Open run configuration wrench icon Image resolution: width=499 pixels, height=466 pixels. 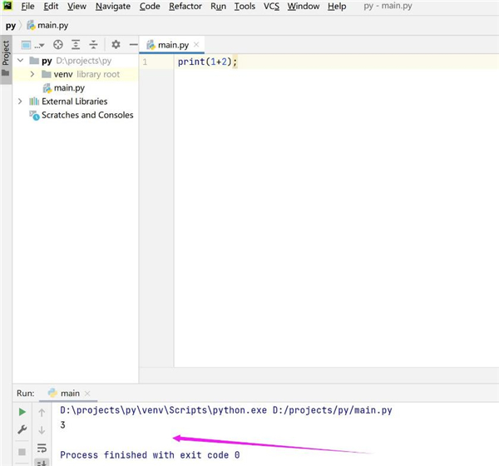pos(22,430)
